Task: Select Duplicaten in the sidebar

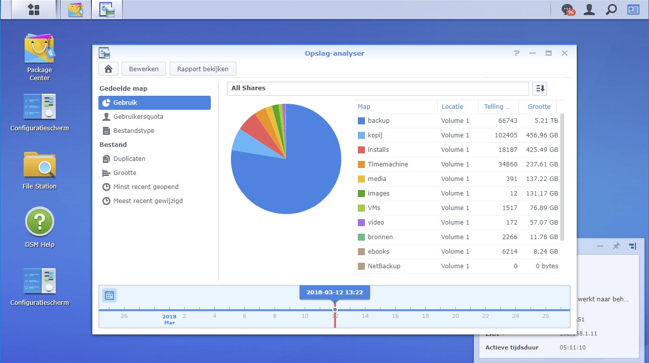Action: click(129, 158)
